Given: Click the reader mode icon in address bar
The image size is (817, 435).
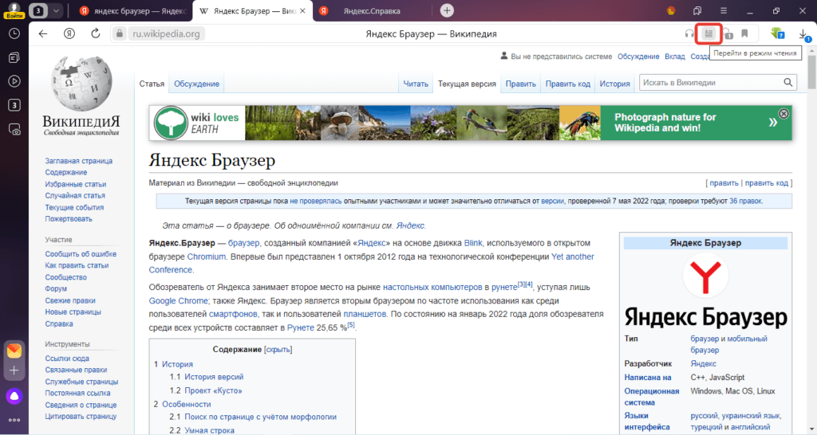Looking at the screenshot, I should pos(708,33).
